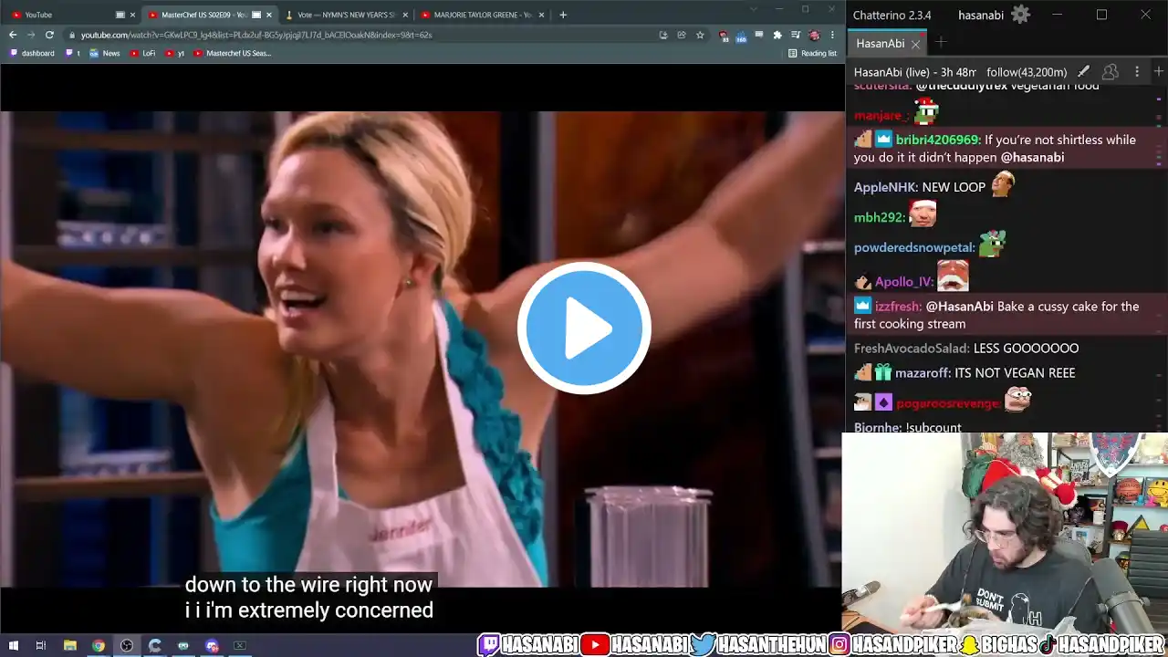The width and height of the screenshot is (1168, 657).
Task: Open the Chatterino split three-dot menu
Action: [1136, 71]
